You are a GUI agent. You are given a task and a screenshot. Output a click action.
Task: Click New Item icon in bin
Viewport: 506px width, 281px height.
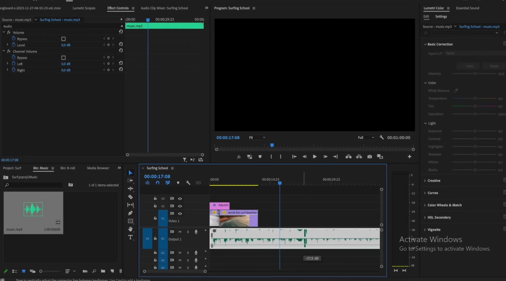pos(112,271)
